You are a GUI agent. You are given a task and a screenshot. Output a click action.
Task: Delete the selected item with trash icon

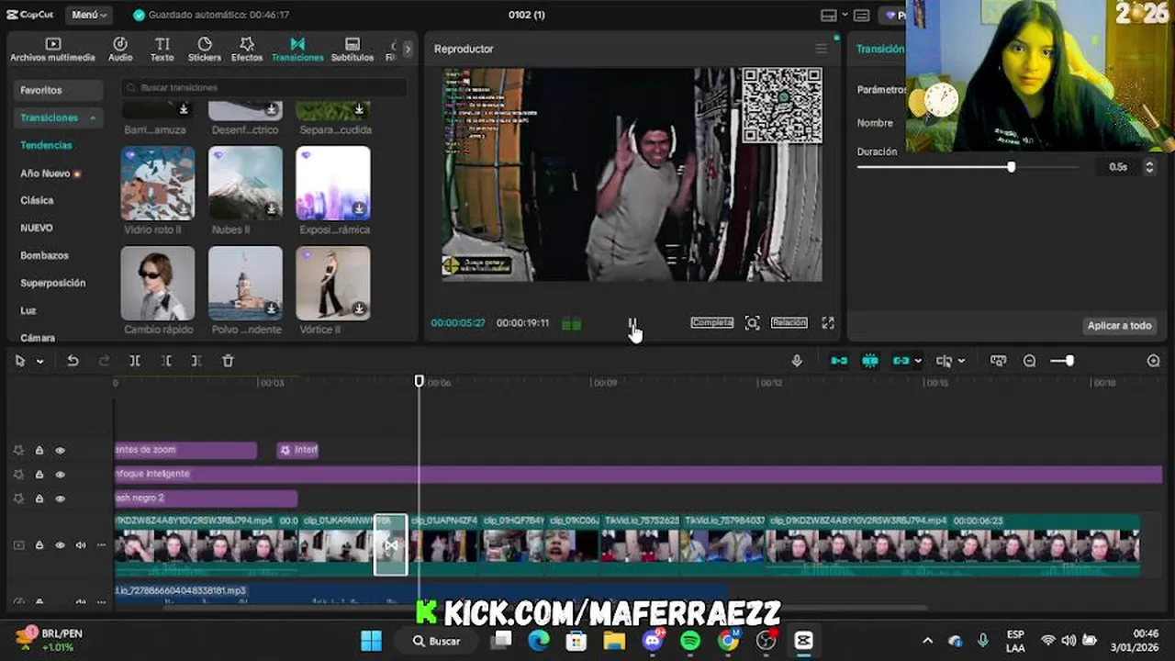(x=228, y=361)
